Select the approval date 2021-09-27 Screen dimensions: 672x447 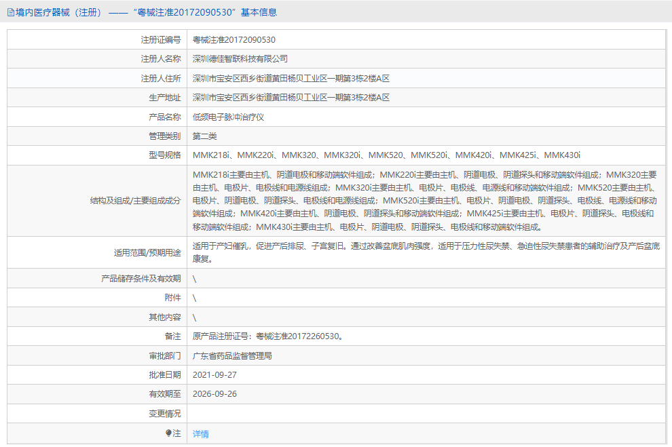(x=215, y=374)
